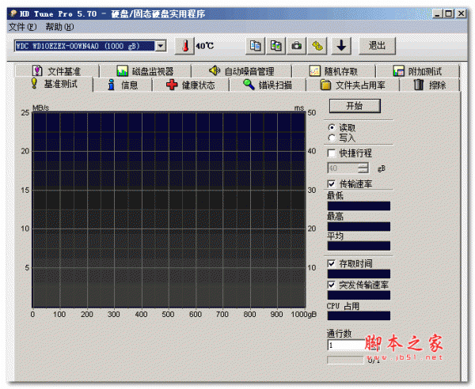This screenshot has width=475, height=389.
Task: Switch to the 文件基准 tab
Action: coord(57,71)
